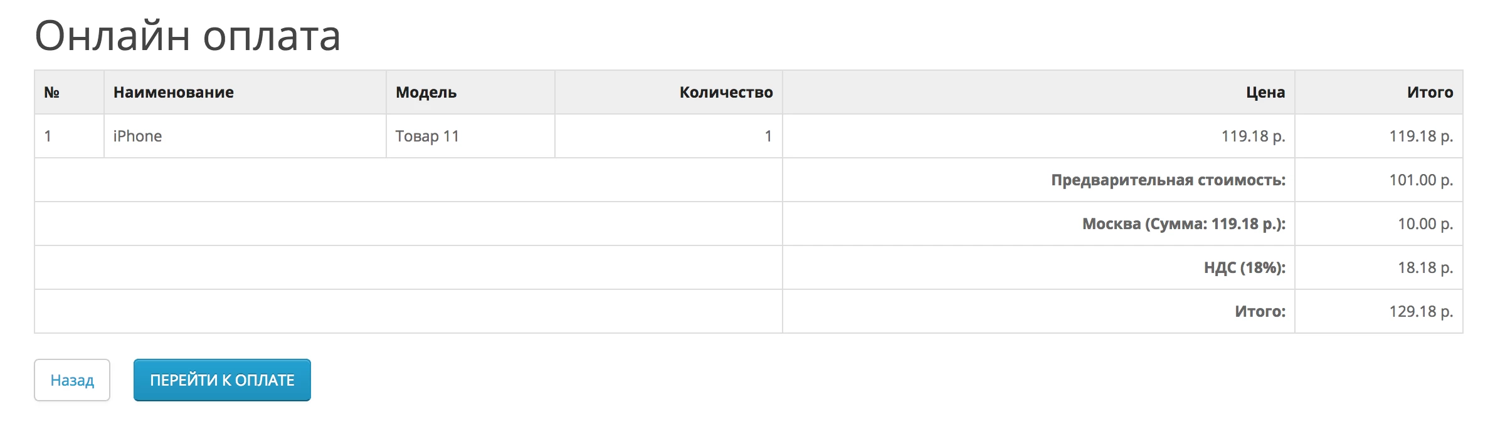
Task: Click the Назад button
Action: pyautogui.click(x=72, y=380)
